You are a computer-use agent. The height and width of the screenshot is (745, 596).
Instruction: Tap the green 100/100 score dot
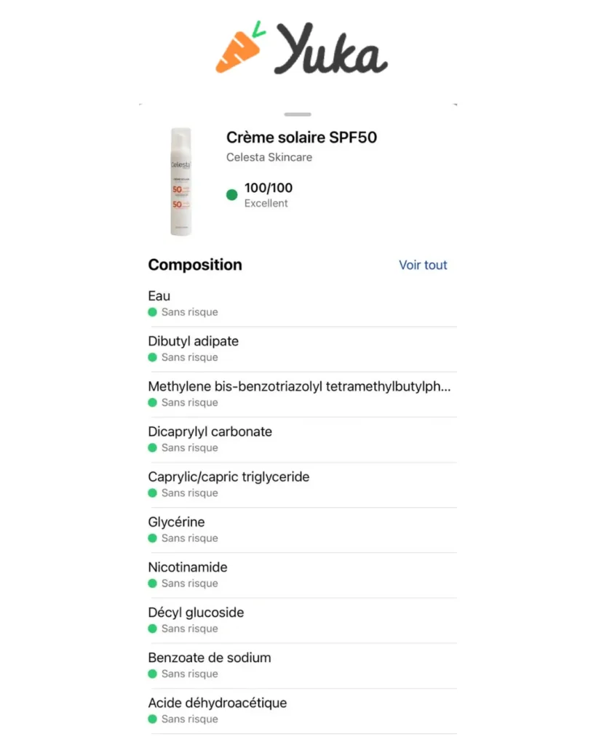[232, 195]
